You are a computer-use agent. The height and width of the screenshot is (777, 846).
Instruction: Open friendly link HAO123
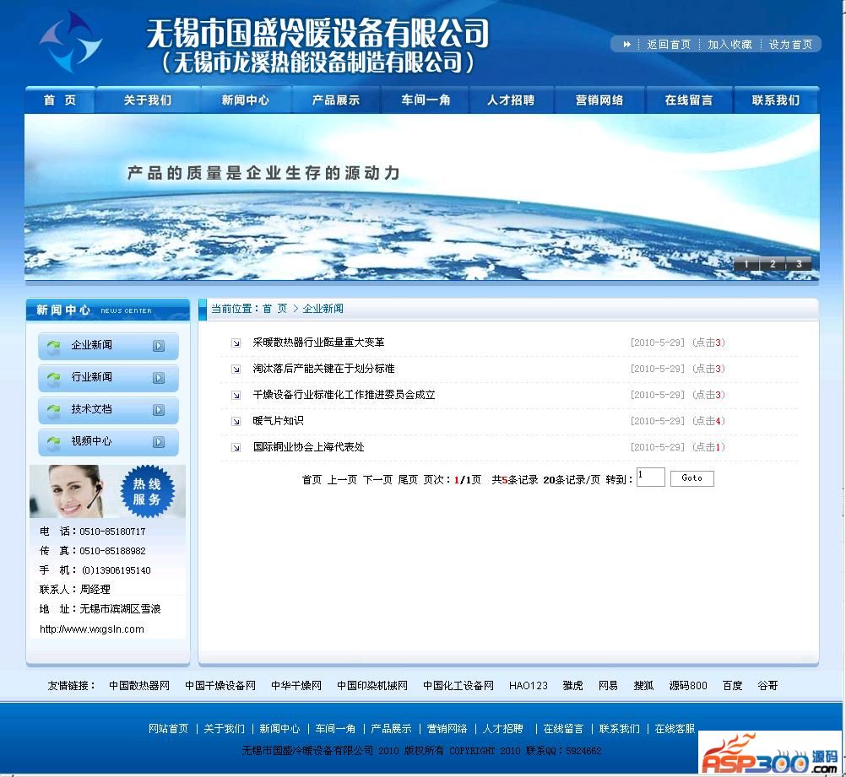[529, 686]
